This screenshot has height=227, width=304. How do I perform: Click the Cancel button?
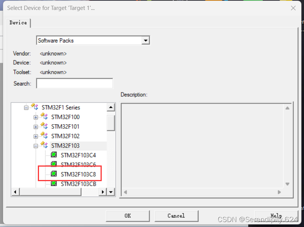(x=176, y=216)
